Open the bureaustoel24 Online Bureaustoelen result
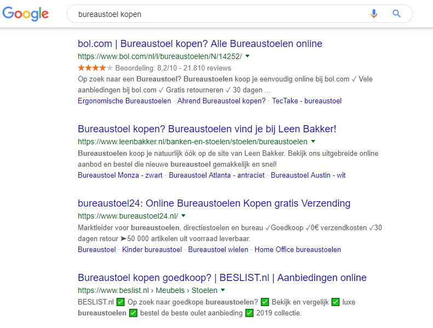Image resolution: width=433 pixels, height=328 pixels. click(x=214, y=203)
